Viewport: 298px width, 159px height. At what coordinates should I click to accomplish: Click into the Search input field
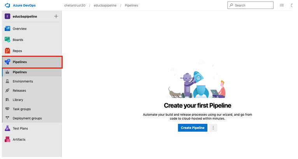(x=253, y=5)
